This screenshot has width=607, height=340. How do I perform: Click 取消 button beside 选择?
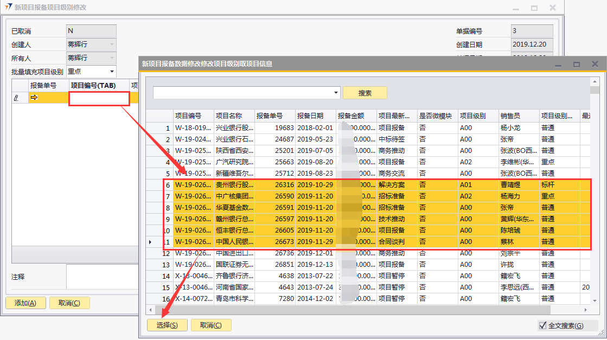click(211, 325)
